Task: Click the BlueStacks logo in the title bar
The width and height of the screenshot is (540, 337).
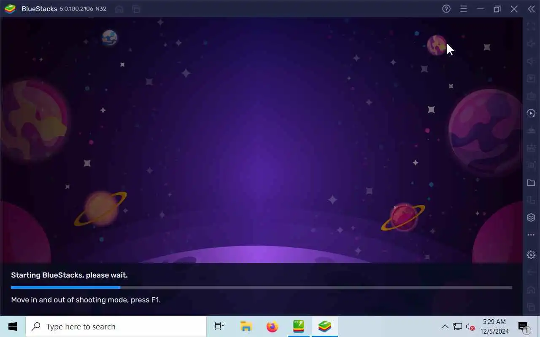Action: 10,9
